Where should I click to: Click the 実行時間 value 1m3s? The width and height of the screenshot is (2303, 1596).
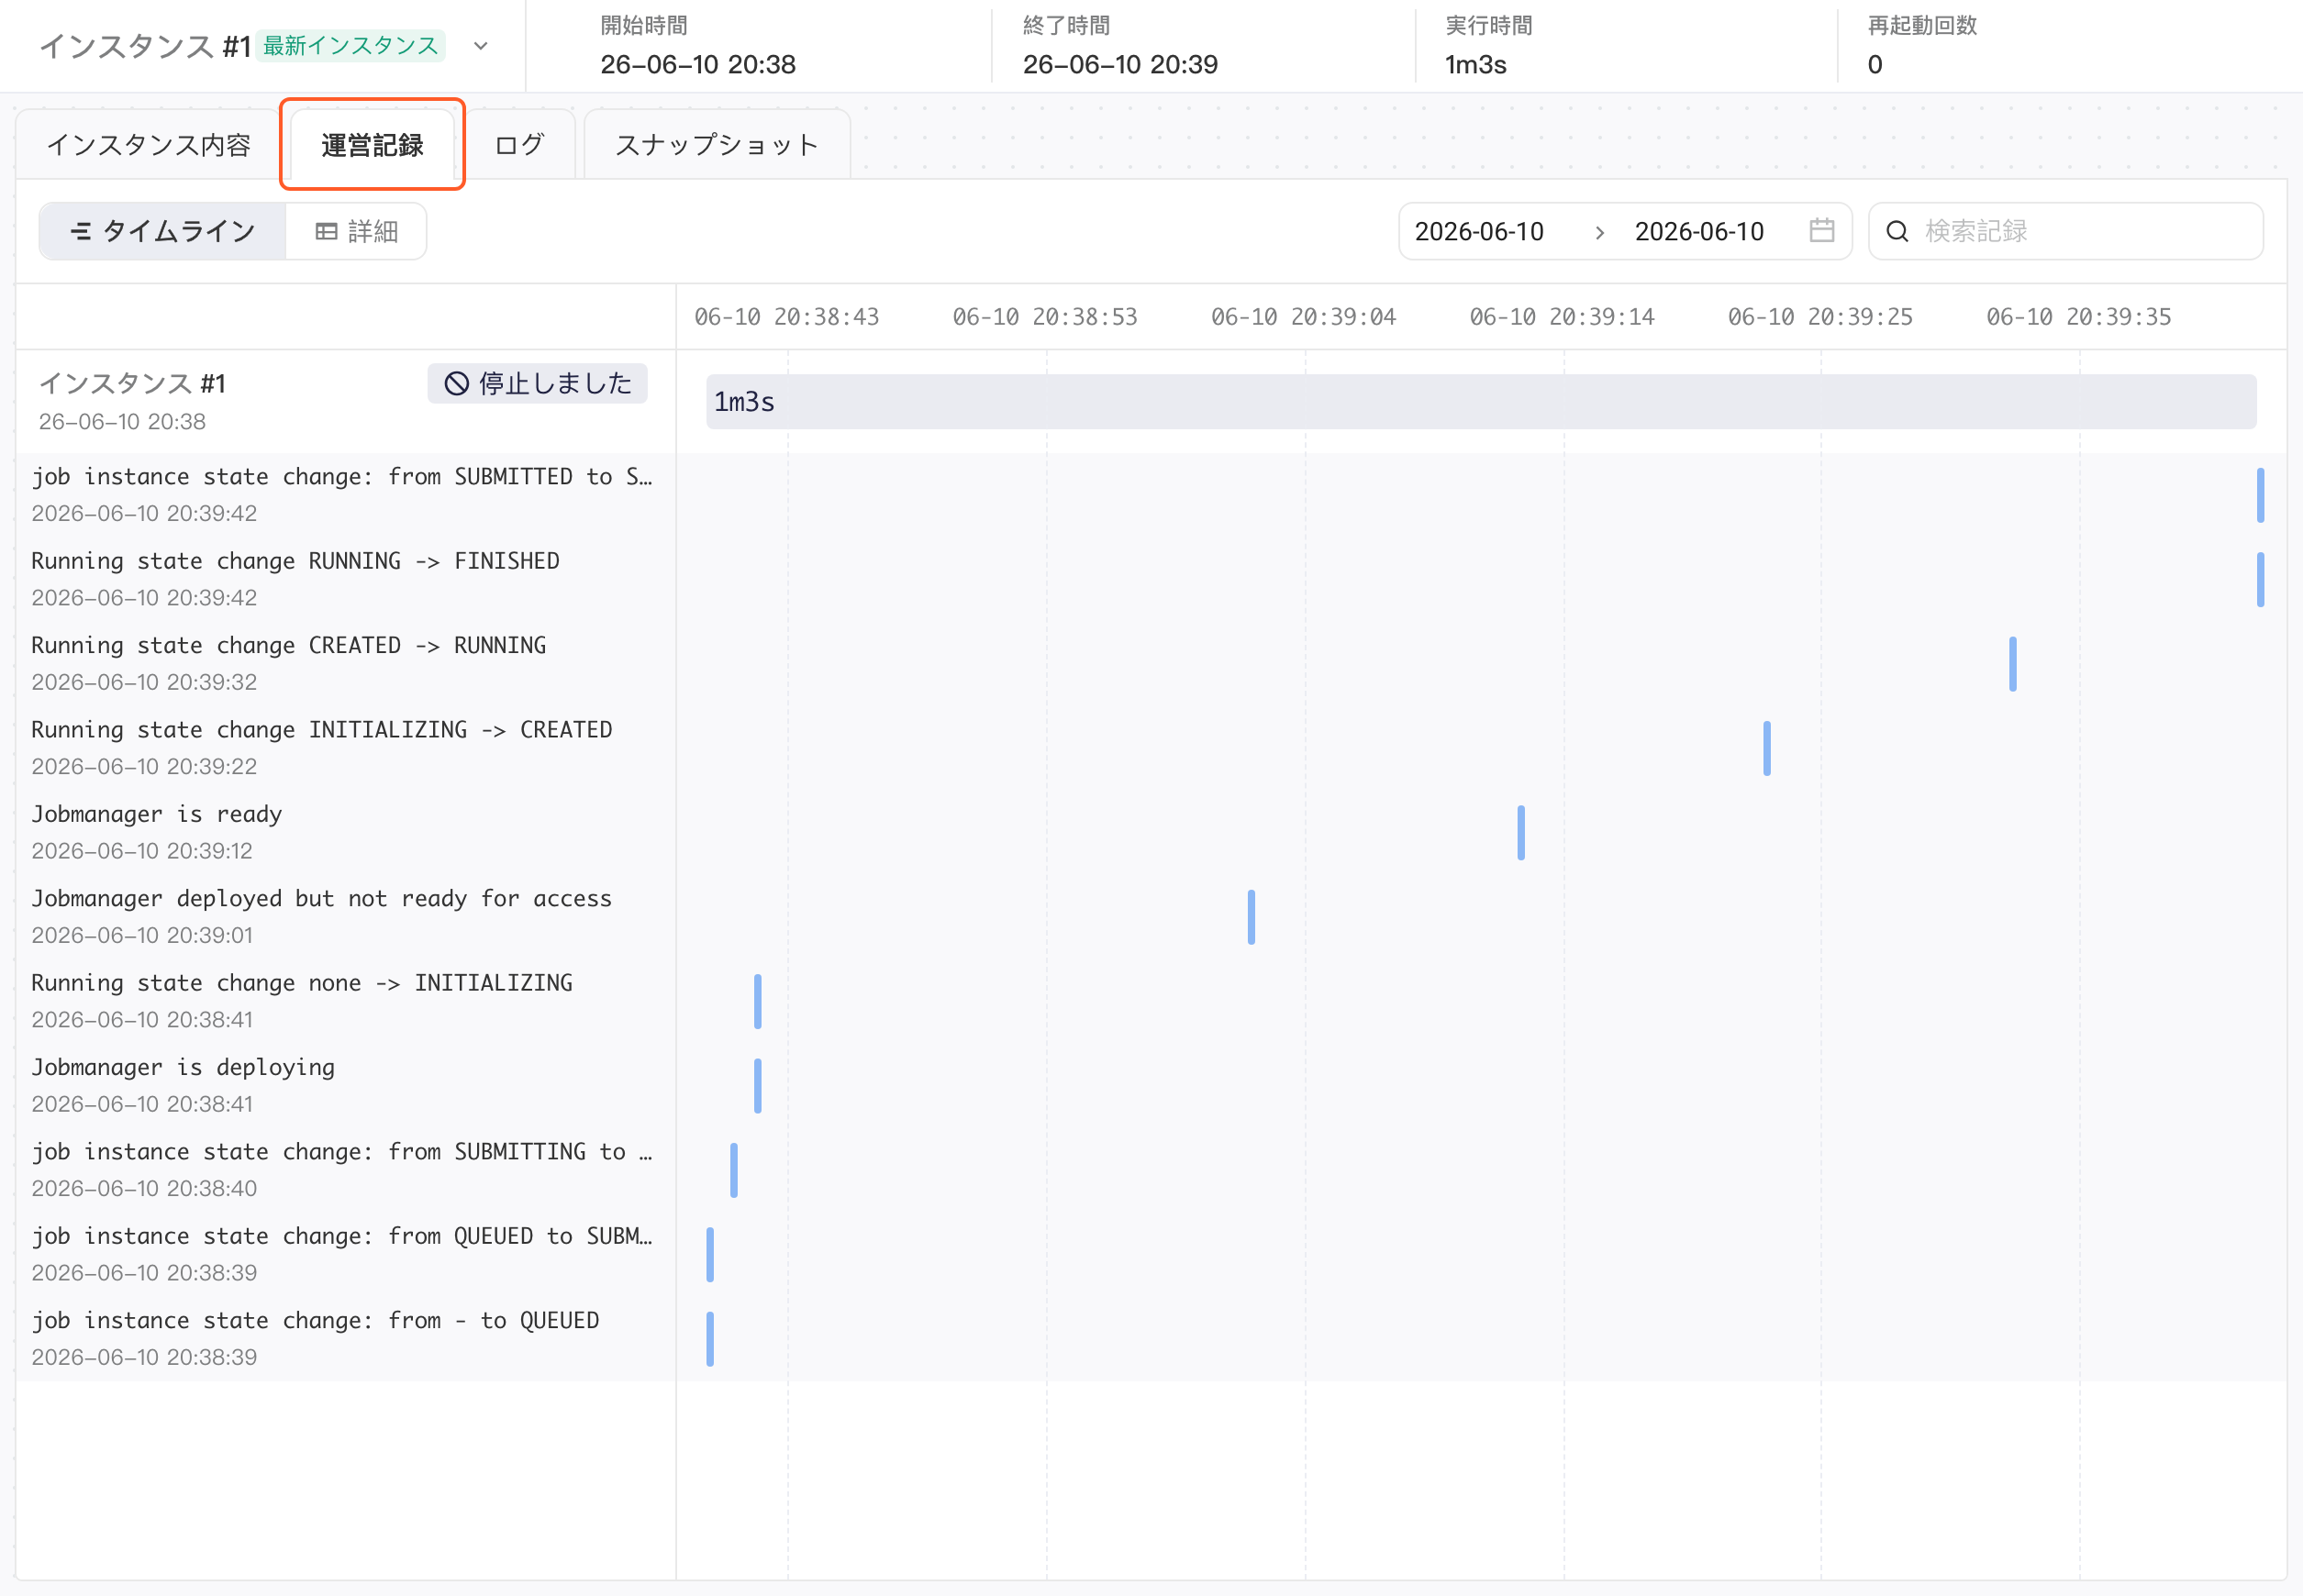coord(1475,65)
